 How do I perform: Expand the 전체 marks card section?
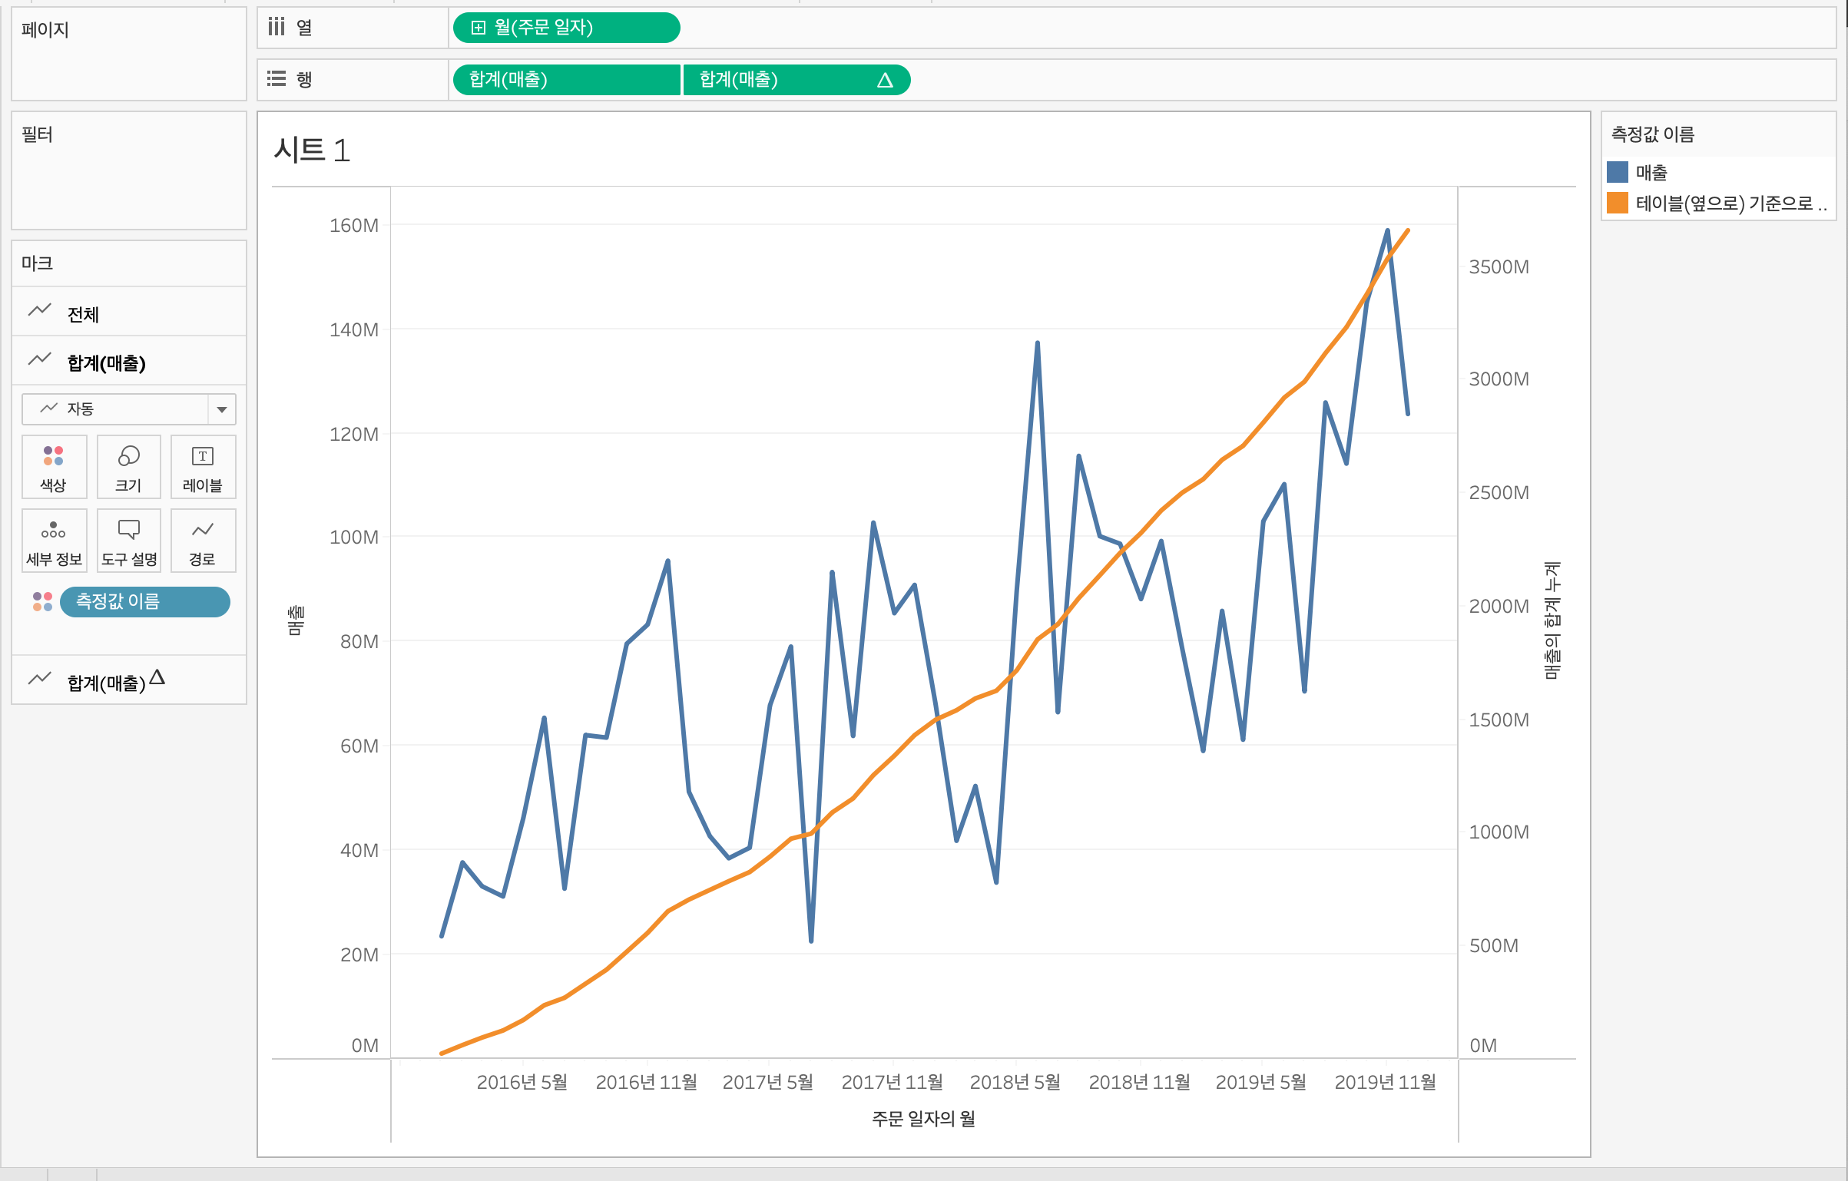83,313
